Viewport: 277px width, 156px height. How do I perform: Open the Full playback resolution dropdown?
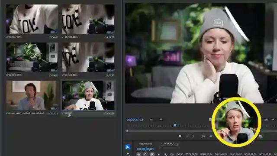[269, 120]
